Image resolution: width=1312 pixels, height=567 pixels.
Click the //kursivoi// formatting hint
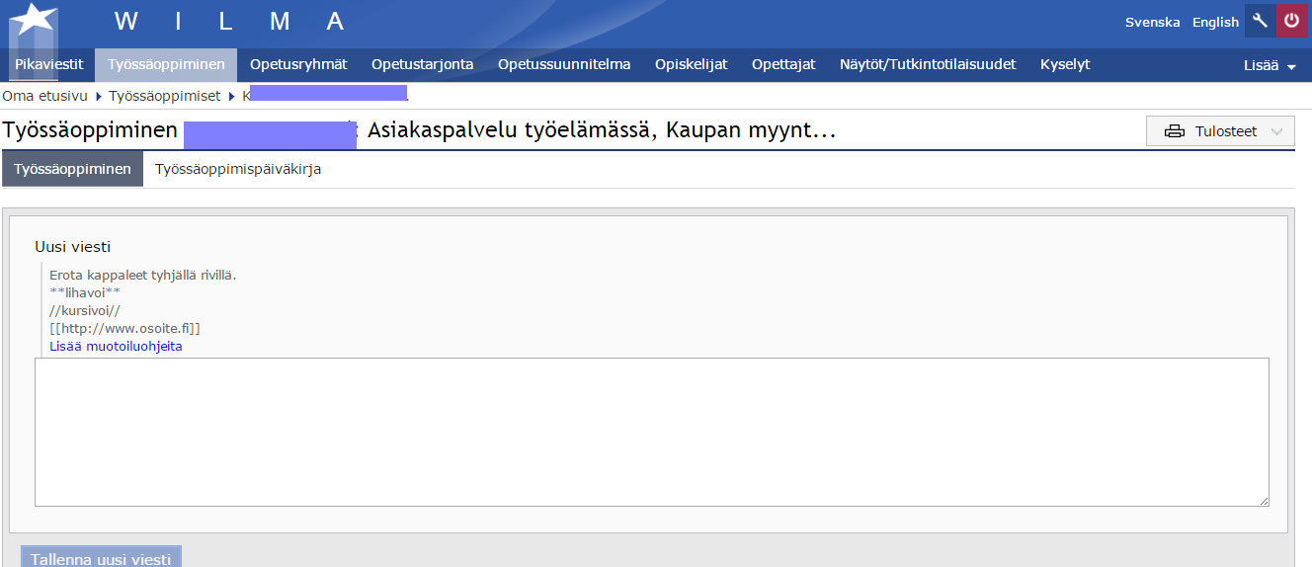[85, 311]
